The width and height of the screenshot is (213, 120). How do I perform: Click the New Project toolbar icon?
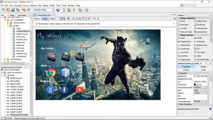pyautogui.click(x=8, y=10)
